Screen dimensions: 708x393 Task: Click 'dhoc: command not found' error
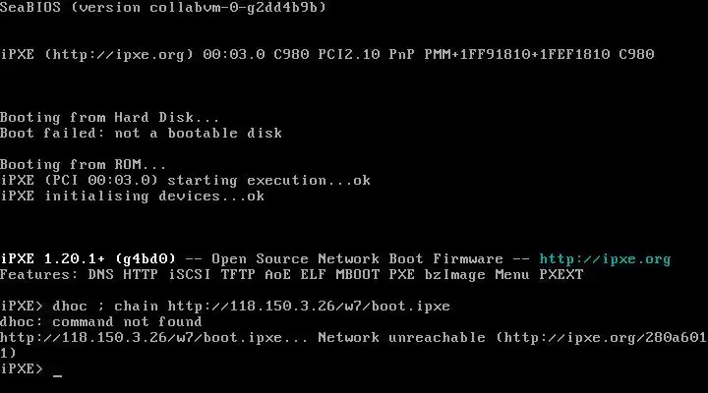point(100,321)
